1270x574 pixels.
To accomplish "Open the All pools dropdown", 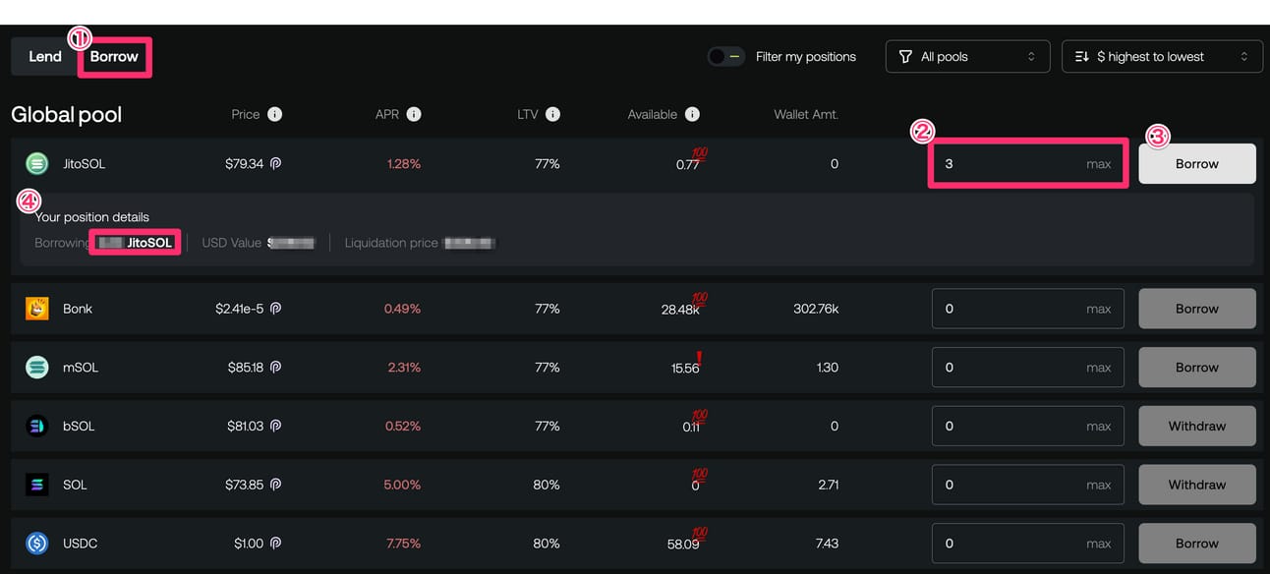I will coord(967,57).
